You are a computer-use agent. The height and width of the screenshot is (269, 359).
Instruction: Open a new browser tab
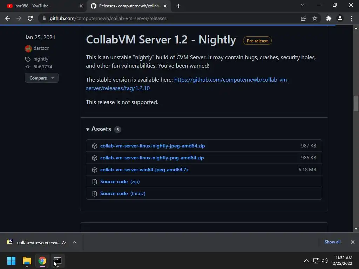[x=178, y=6]
